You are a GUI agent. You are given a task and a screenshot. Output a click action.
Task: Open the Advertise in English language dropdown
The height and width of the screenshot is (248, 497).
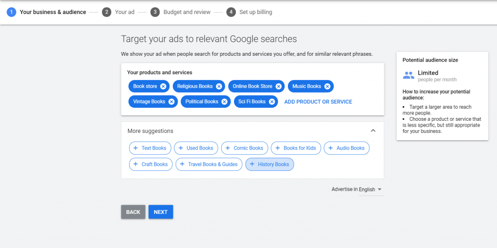pos(371,189)
